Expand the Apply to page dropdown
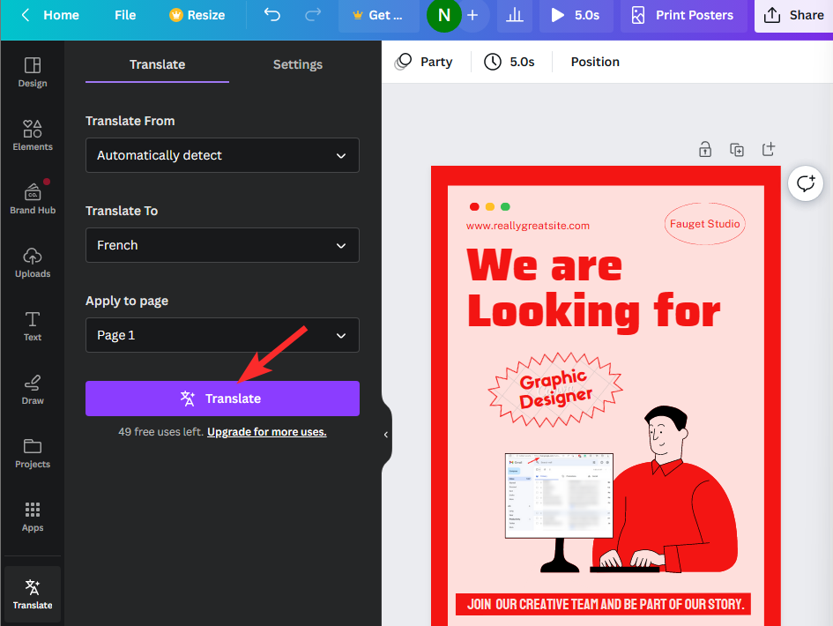This screenshot has height=626, width=833. (222, 335)
